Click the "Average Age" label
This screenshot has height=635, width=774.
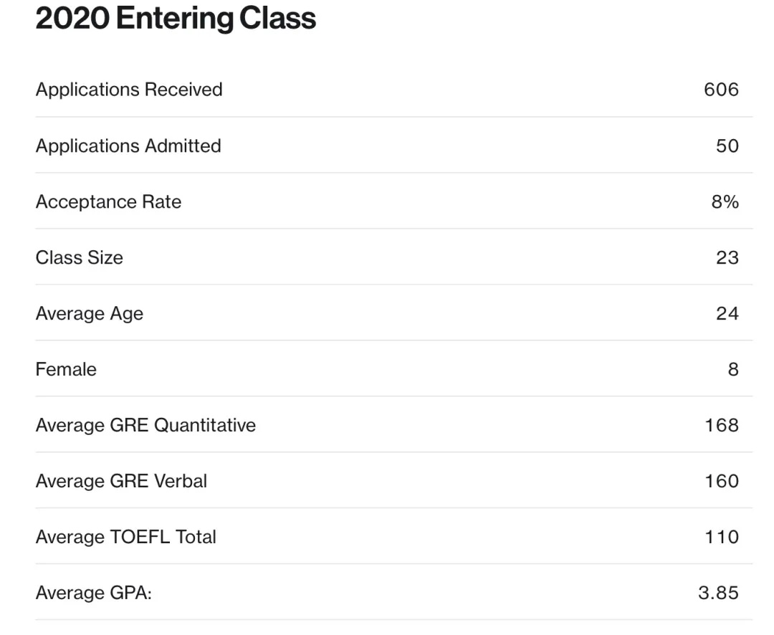tap(90, 313)
